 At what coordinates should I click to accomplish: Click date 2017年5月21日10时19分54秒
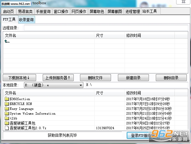[149, 113]
